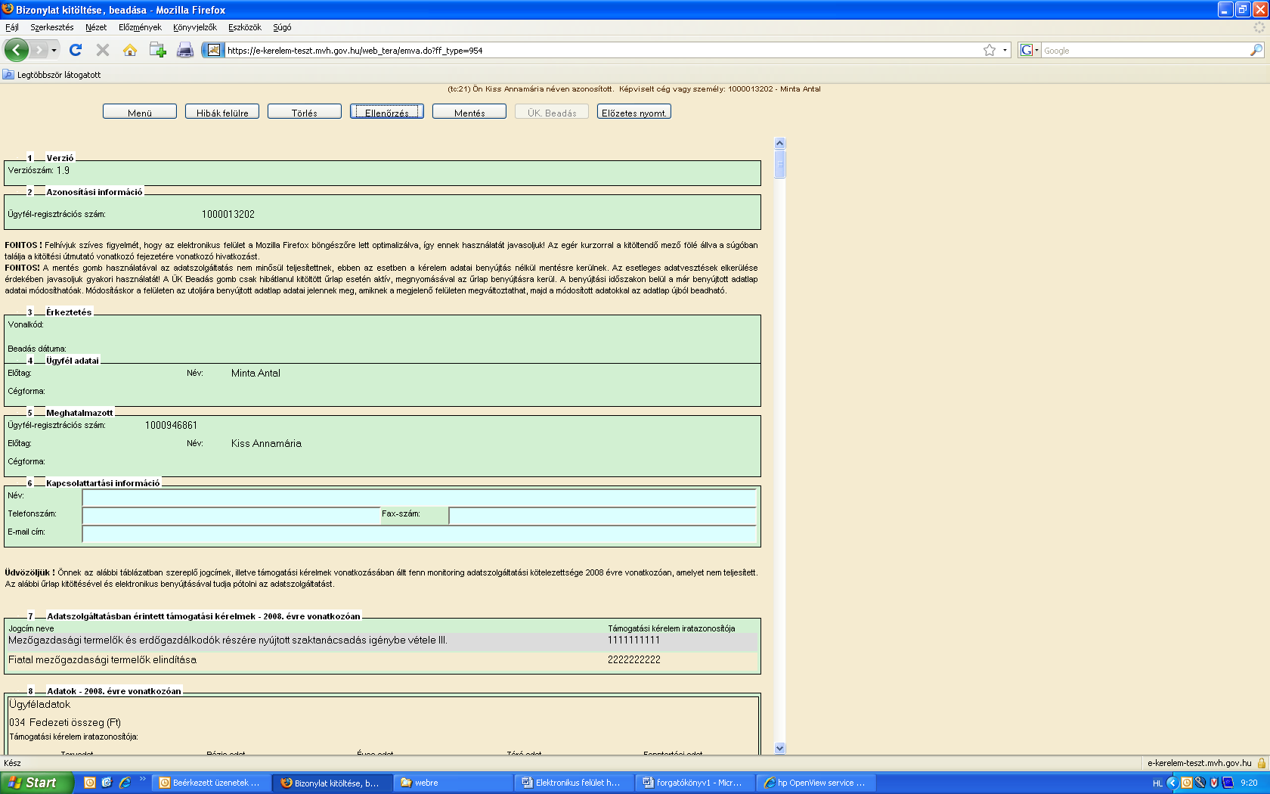Expand the address bar history dropdown
Screen dimensions: 1270x794
coord(1005,50)
